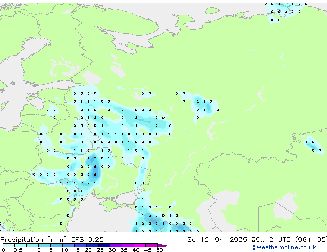Select the 40–45 mm magenta legend box
This screenshot has height=252, width=327.
pos(140,245)
